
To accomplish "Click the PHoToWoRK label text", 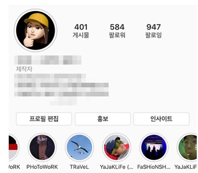I will pos(42,167).
